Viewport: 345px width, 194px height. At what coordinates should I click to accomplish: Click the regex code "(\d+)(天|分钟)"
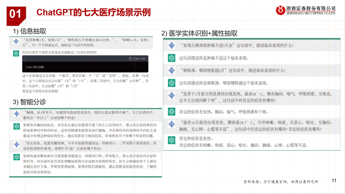pyautogui.click(x=35, y=67)
